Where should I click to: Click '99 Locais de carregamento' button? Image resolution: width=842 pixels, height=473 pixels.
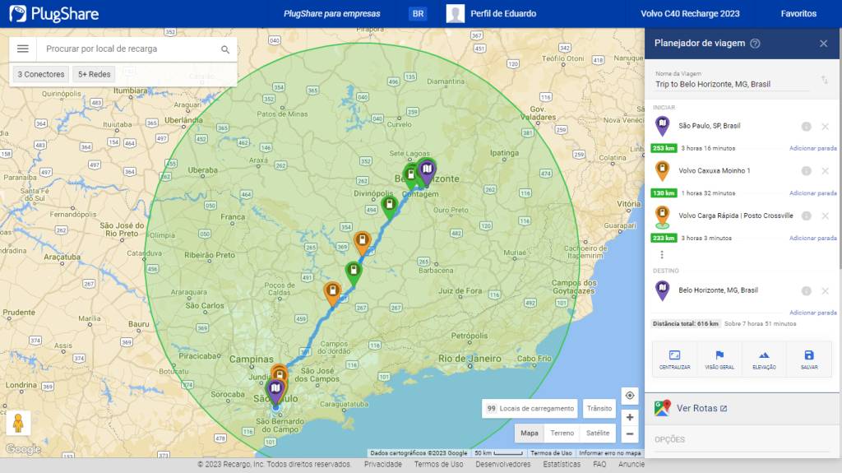point(530,409)
